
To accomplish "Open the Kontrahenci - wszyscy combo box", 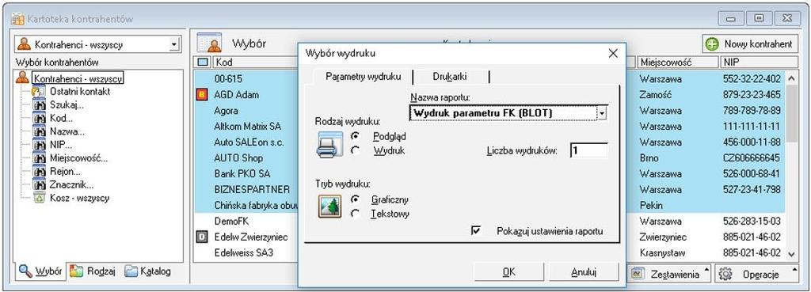I will point(97,44).
